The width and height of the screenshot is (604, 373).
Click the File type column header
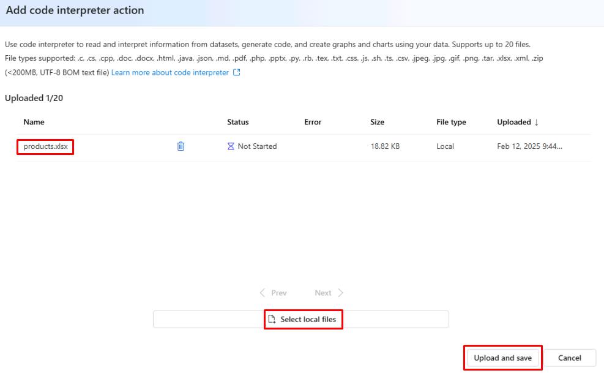tap(451, 122)
